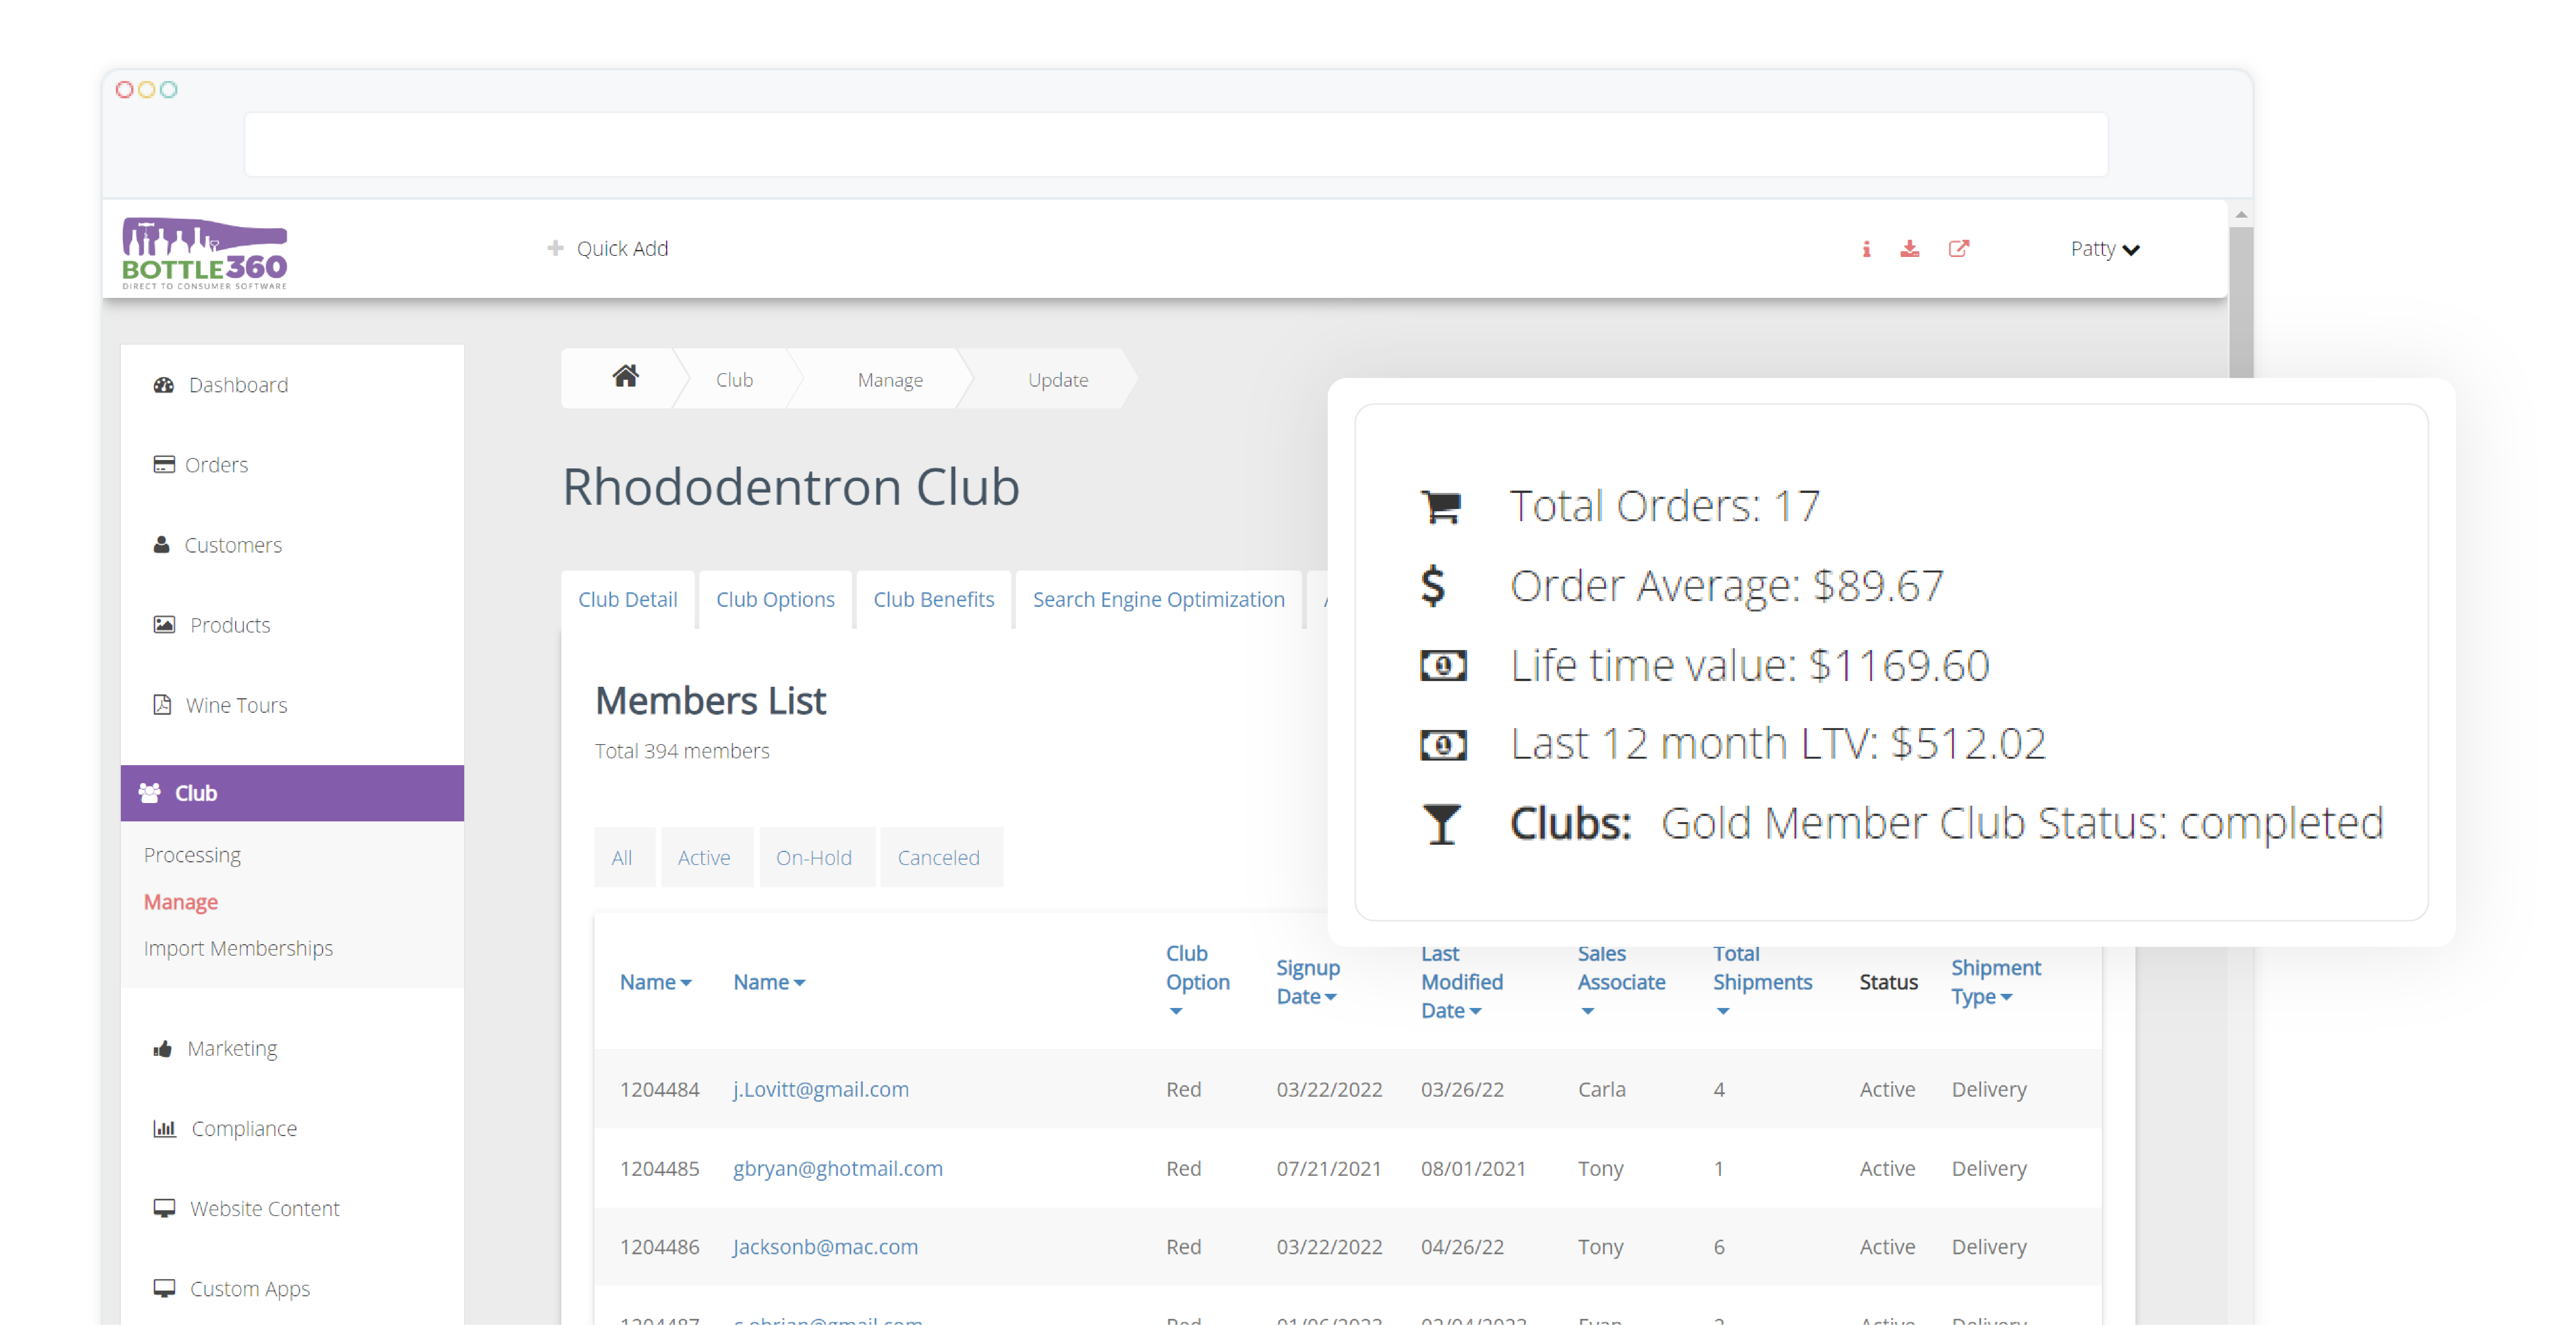Viewport: 2576px width, 1325px height.
Task: Click the browser address bar
Action: pyautogui.click(x=1176, y=144)
